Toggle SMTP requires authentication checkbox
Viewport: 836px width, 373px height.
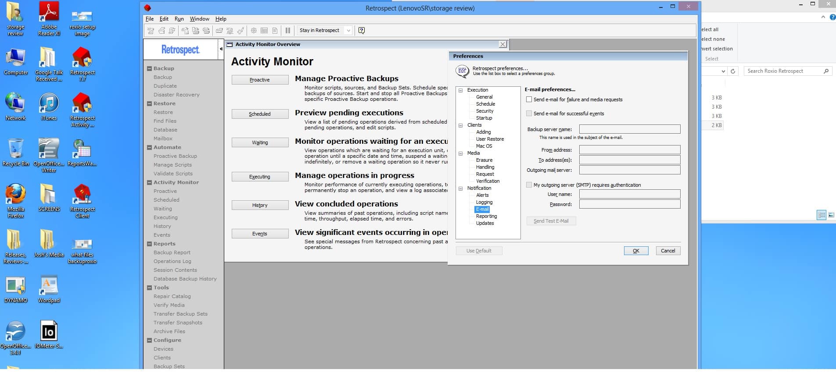529,185
